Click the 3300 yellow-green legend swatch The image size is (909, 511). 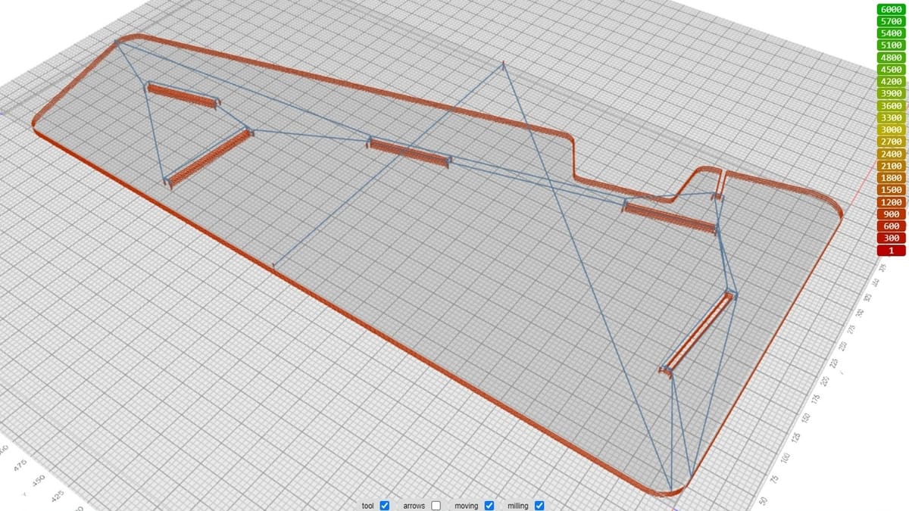point(891,117)
